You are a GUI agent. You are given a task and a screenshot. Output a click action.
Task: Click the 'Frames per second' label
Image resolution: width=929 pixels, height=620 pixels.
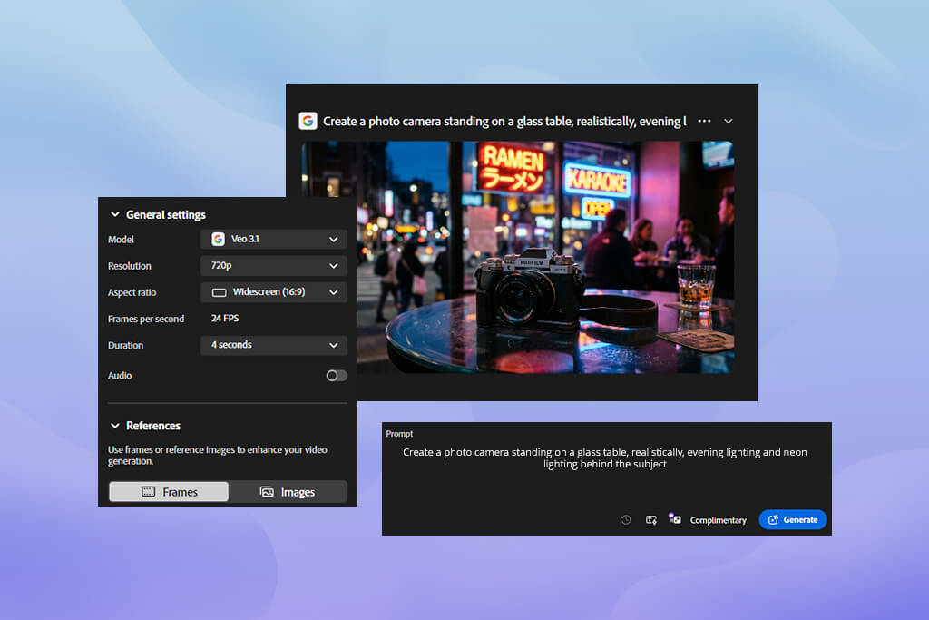click(x=146, y=319)
